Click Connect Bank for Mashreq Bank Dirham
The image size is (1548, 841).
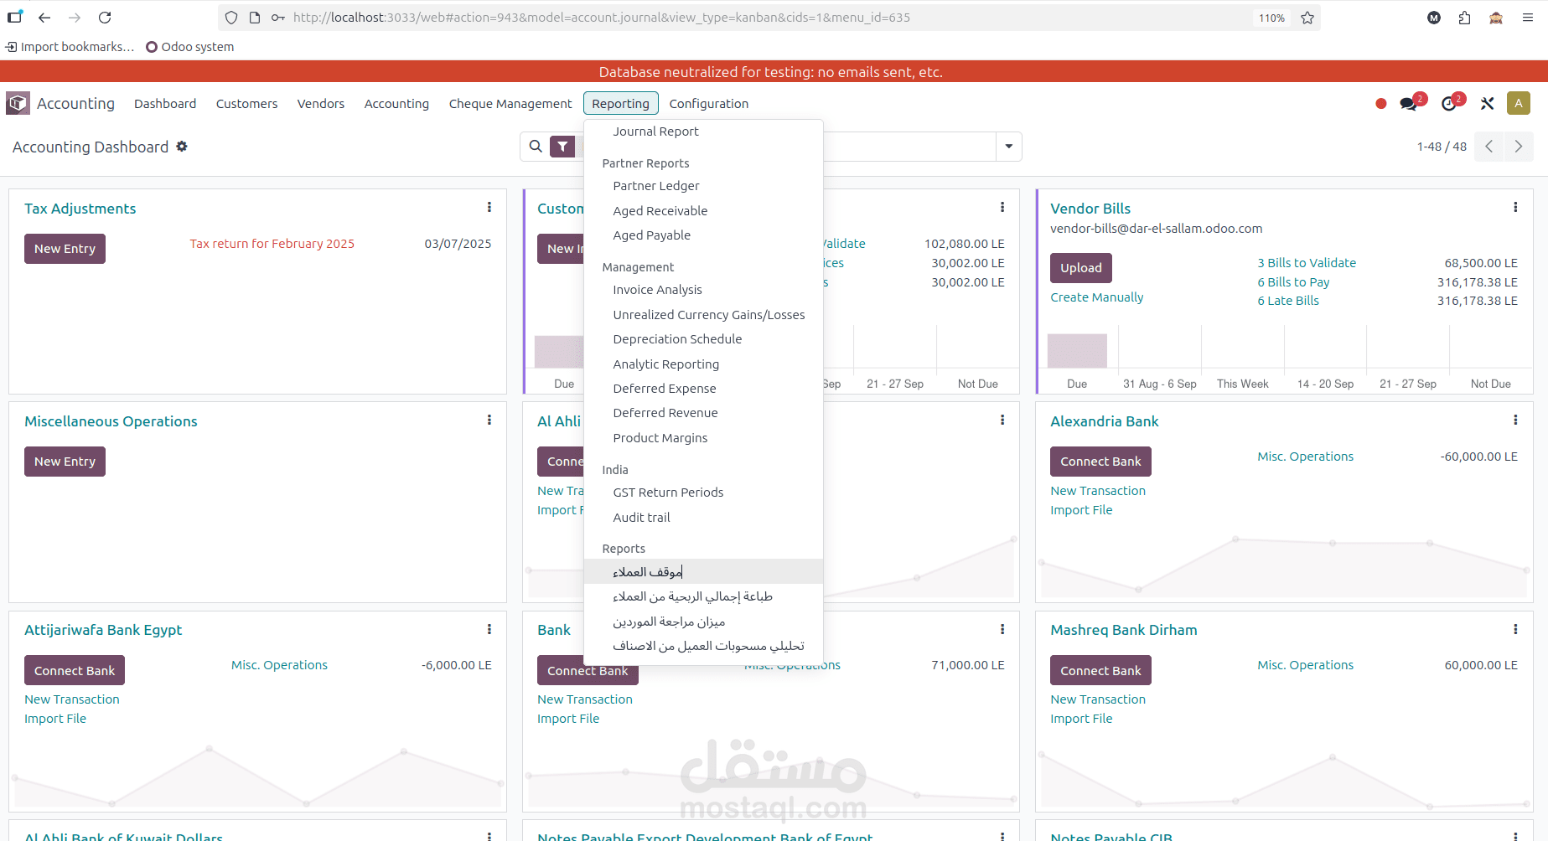1100,671
